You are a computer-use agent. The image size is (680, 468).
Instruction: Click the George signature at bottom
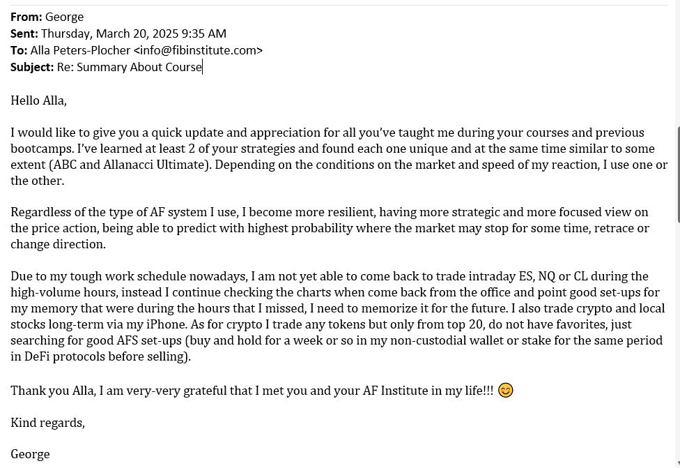pyautogui.click(x=31, y=455)
